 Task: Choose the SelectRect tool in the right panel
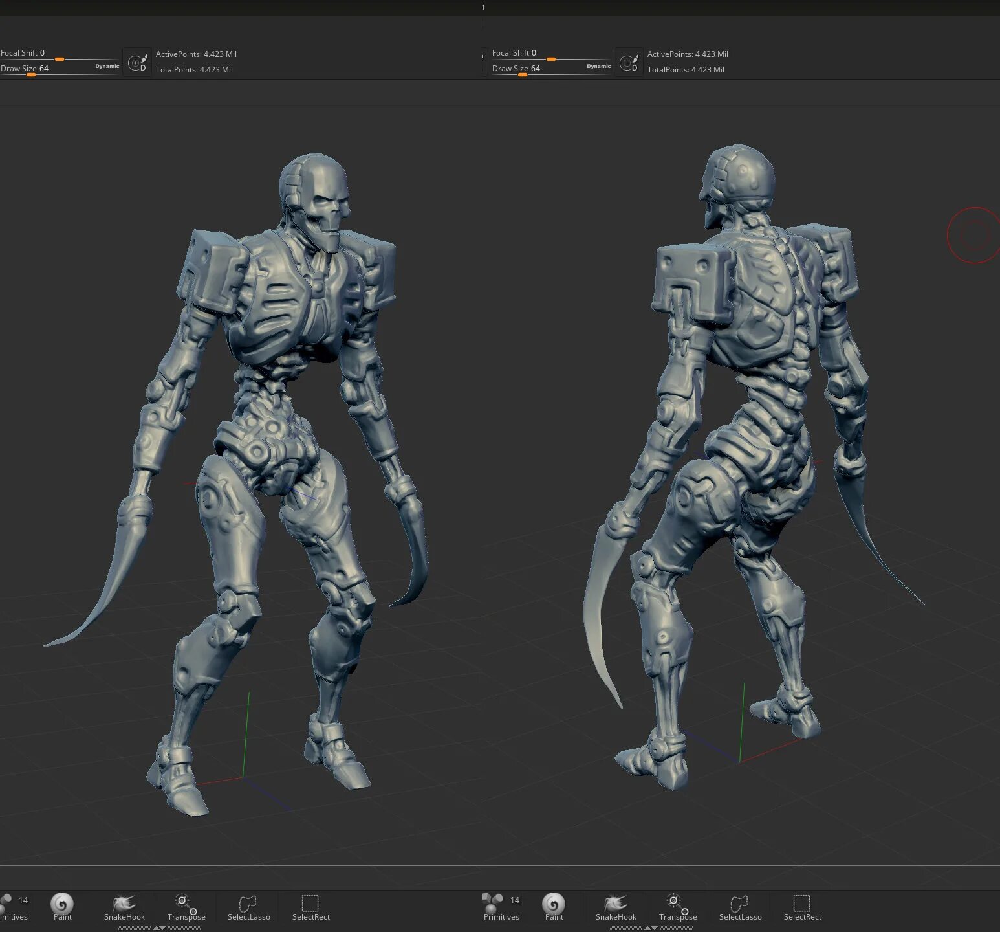point(802,907)
